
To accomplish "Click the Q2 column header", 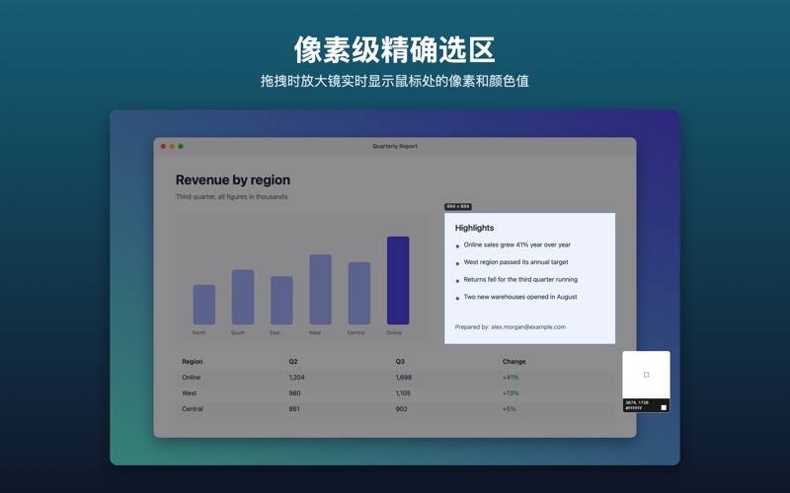I will pyautogui.click(x=293, y=362).
